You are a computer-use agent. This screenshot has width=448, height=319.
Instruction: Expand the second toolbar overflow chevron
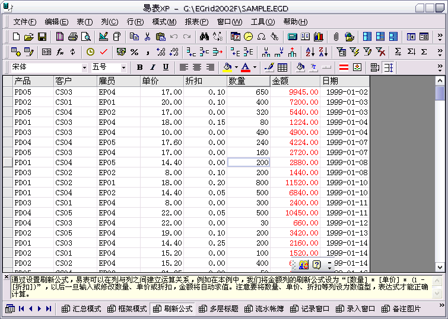440,52
